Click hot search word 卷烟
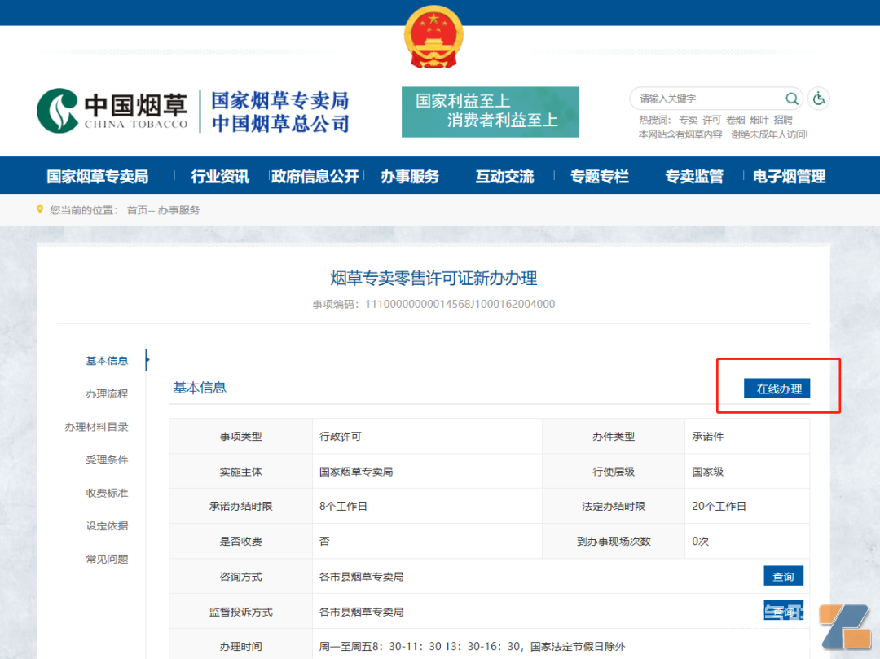The width and height of the screenshot is (880, 659). click(735, 120)
